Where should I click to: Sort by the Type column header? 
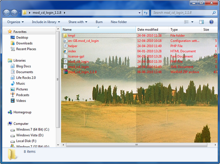point(185,30)
